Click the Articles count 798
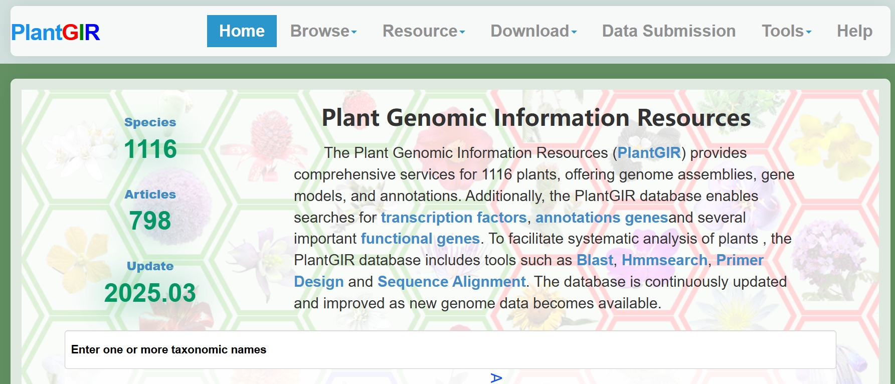Viewport: 895px width, 384px height. click(x=150, y=221)
